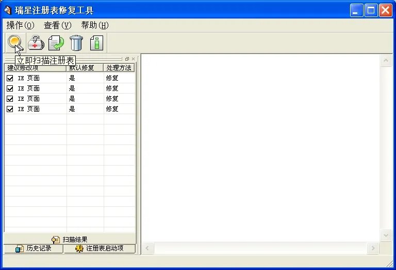Image resolution: width=396 pixels, height=270 pixels.
Task: Click the first-aid kit repair toolbar icon
Action: [x=36, y=43]
